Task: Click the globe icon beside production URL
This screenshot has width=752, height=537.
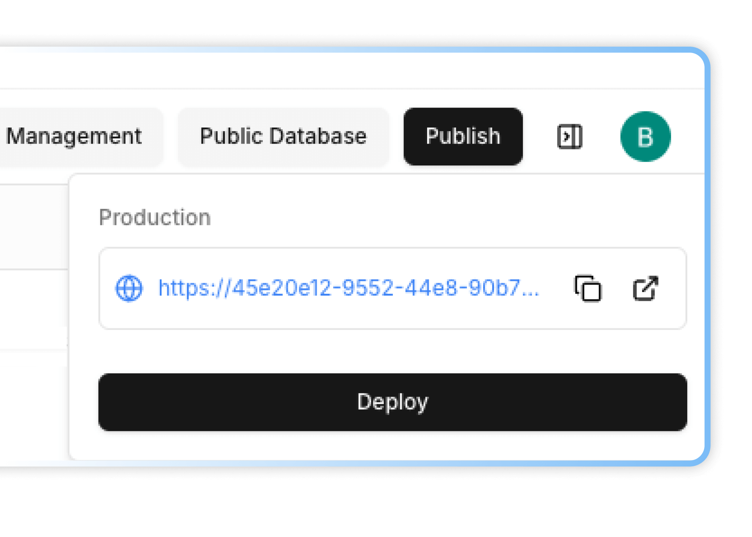Action: [129, 288]
